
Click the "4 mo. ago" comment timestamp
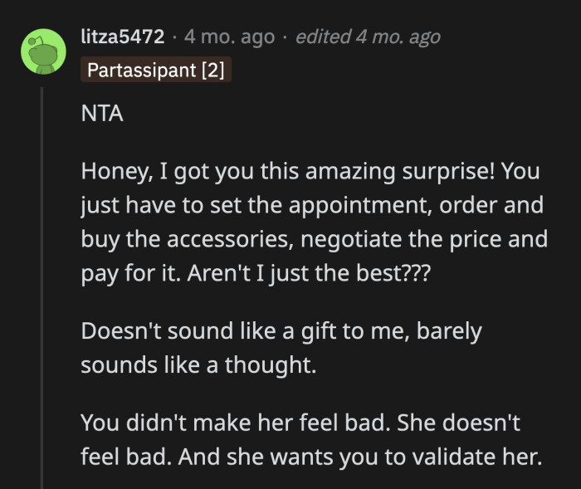pos(230,37)
